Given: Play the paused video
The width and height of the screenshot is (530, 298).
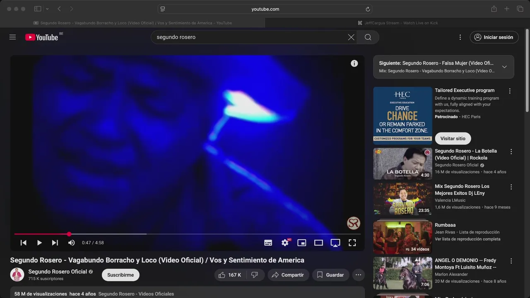Looking at the screenshot, I should [39, 243].
